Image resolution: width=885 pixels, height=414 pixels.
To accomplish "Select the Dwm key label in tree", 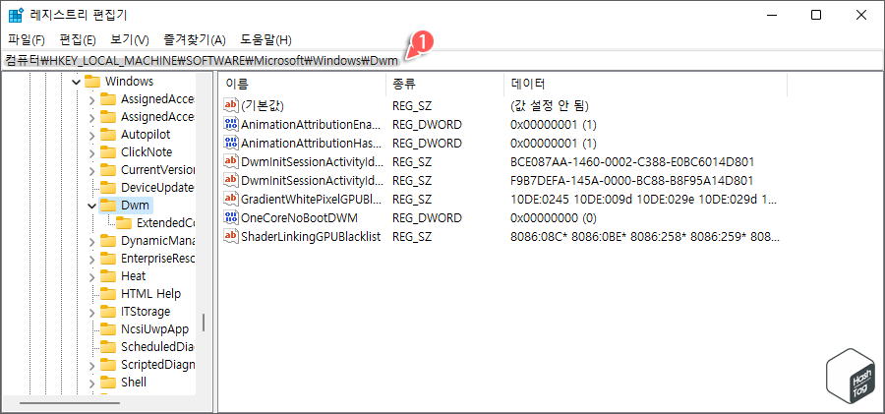I will pyautogui.click(x=135, y=205).
